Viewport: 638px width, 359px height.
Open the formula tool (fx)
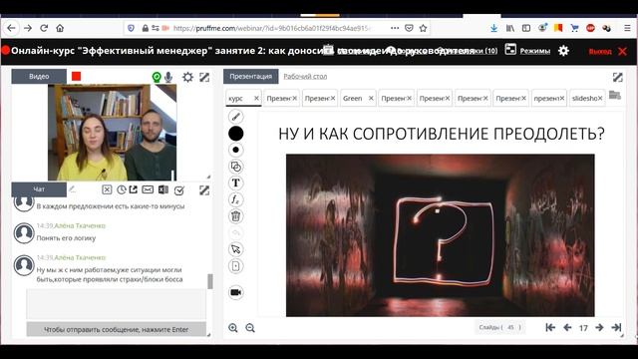click(235, 199)
